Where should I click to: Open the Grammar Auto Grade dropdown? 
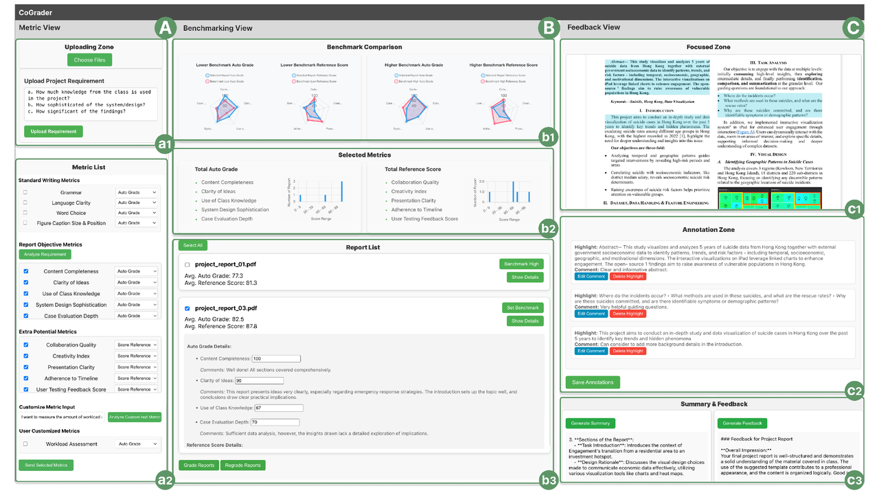[x=137, y=193]
